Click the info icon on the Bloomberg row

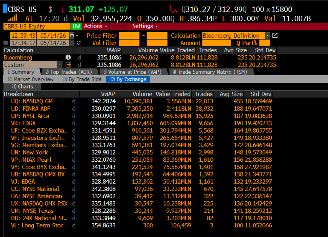coord(68,58)
